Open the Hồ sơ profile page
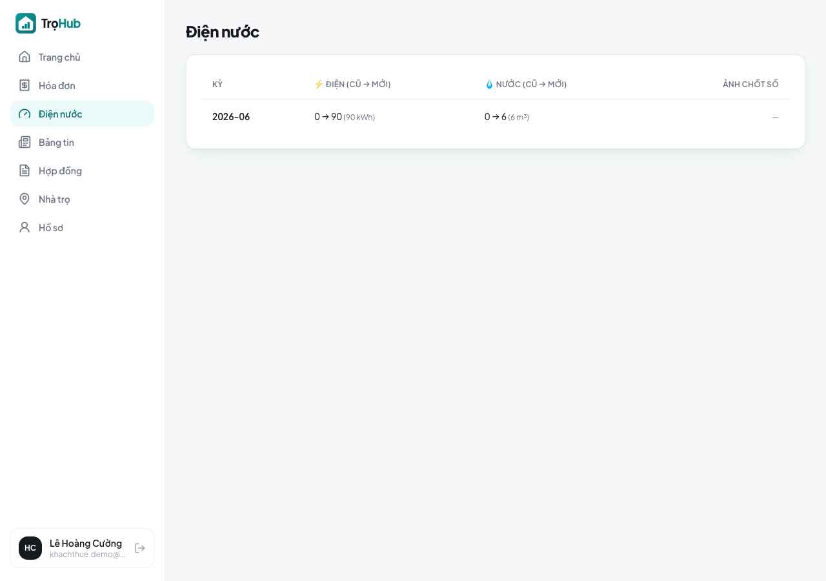 [82, 227]
